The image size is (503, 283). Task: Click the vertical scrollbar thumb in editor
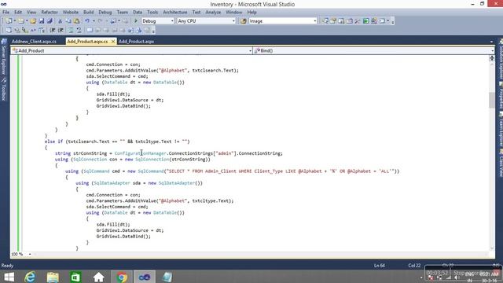[492, 100]
